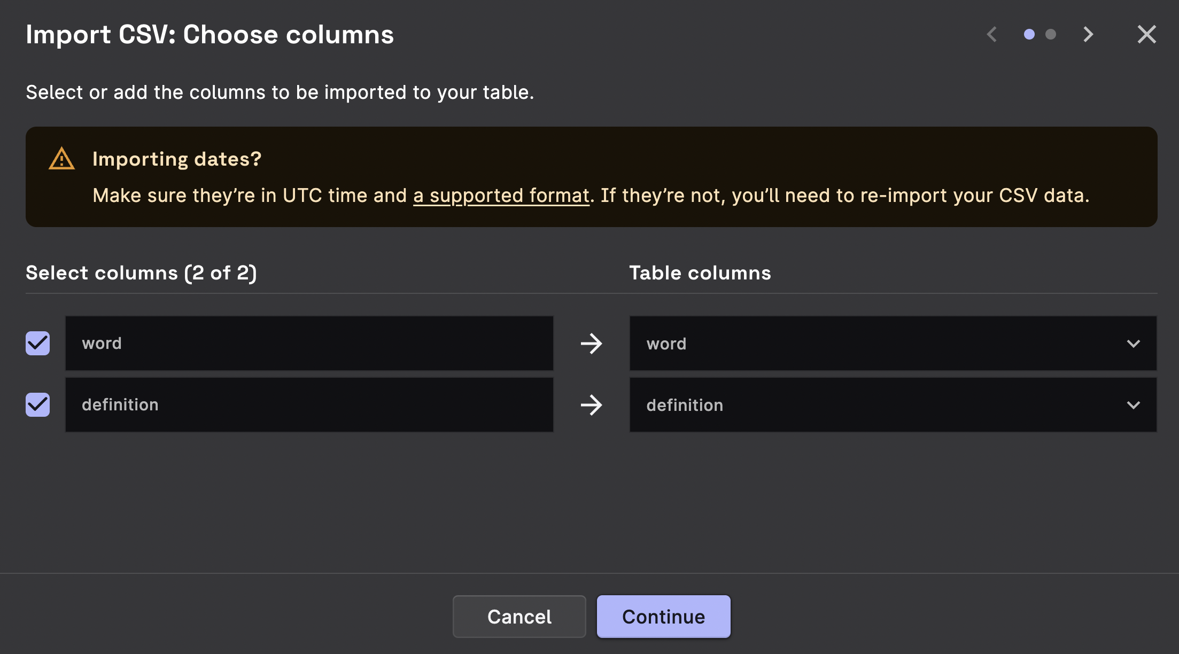Cancel the CSV import
Viewport: 1179px width, 654px height.
pyautogui.click(x=518, y=616)
